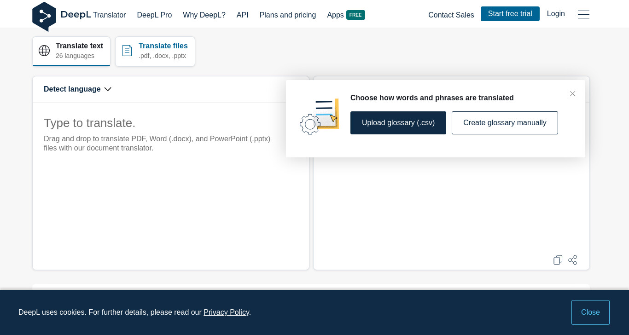Viewport: 629px width, 335px height.
Task: Open the Why DeepL? menu item
Action: pos(204,15)
